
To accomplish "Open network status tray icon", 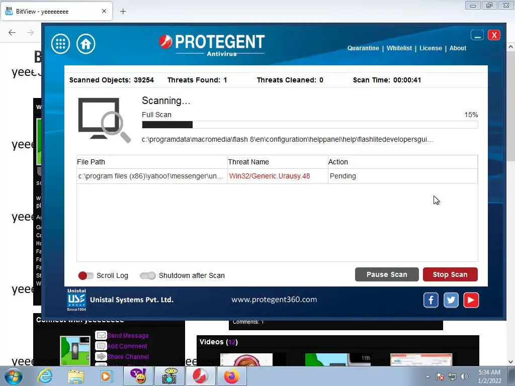I will point(452,376).
